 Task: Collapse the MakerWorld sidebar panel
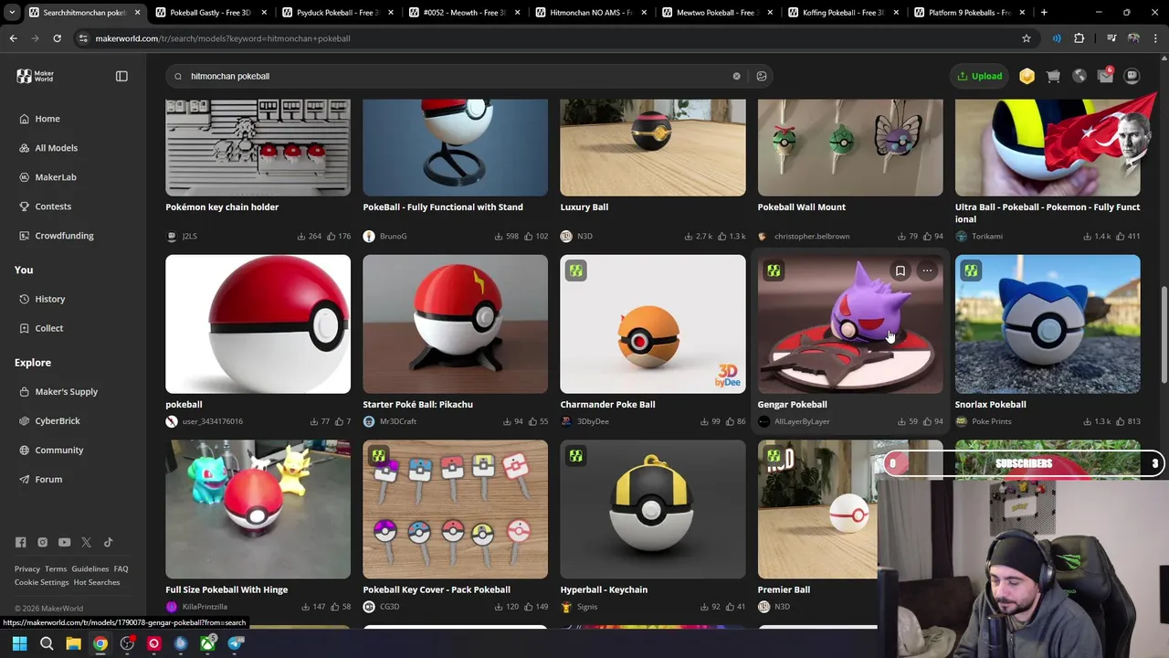121,76
